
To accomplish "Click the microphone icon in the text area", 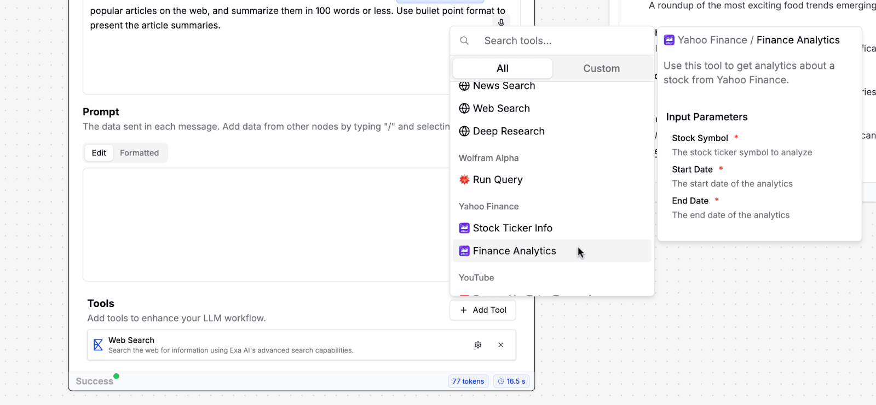I will pyautogui.click(x=501, y=22).
